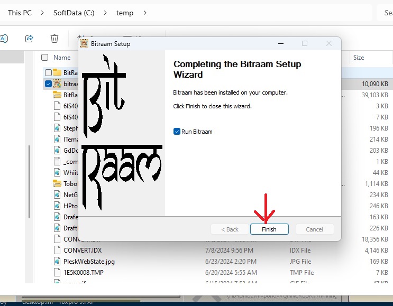393x306 pixels.
Task: Click the Bitraam Setup title bar icon
Action: click(x=84, y=43)
